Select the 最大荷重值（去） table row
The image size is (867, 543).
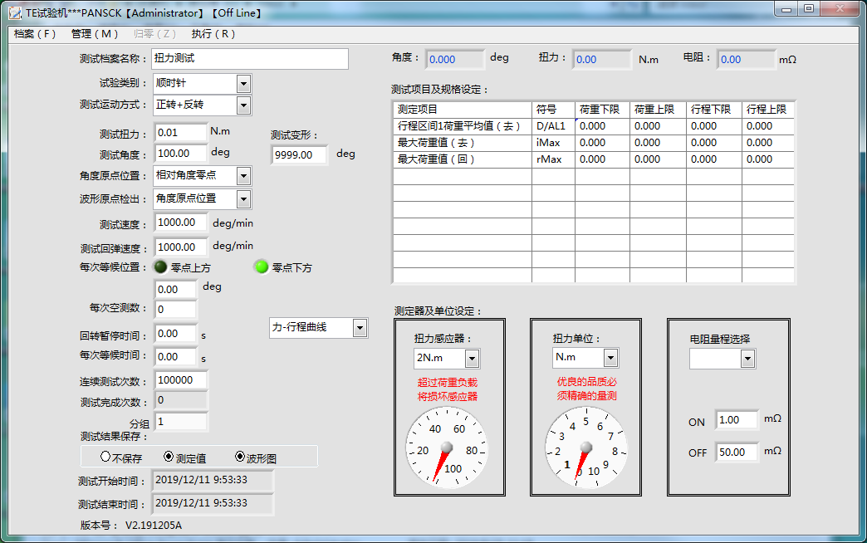click(594, 143)
